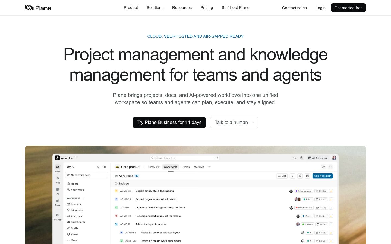The height and width of the screenshot is (244, 391).
Task: Open display properties sliders icon near Add work item
Action: point(300,176)
